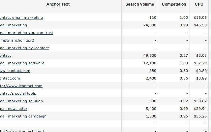The width and height of the screenshot is (211, 132).
Task: Open the 'mail marketing by icontact' link
Action: [24, 48]
